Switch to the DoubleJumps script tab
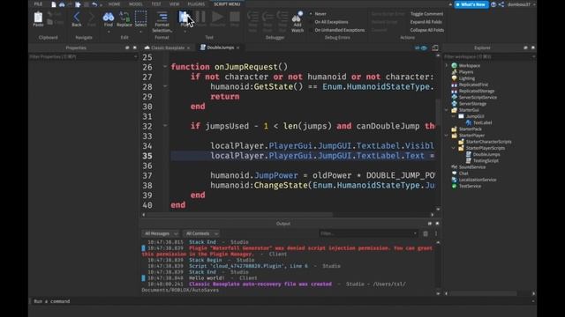This screenshot has width=565, height=317. pos(220,48)
